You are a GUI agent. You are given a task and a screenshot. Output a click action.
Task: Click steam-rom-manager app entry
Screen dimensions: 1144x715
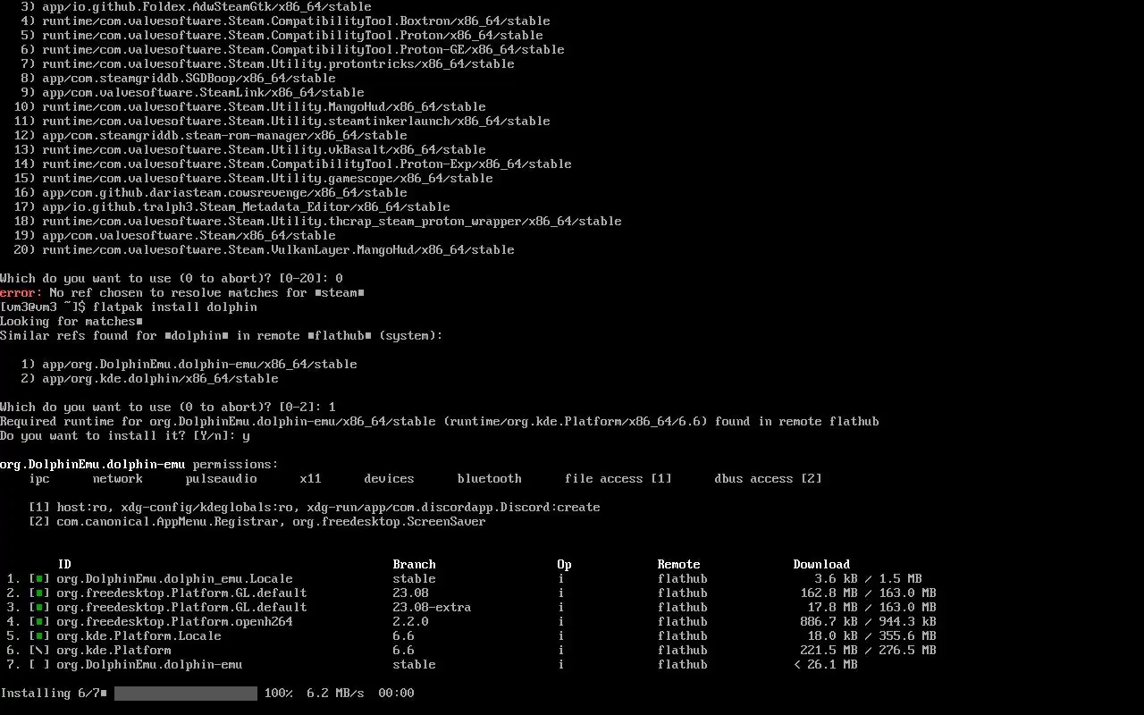(224, 136)
